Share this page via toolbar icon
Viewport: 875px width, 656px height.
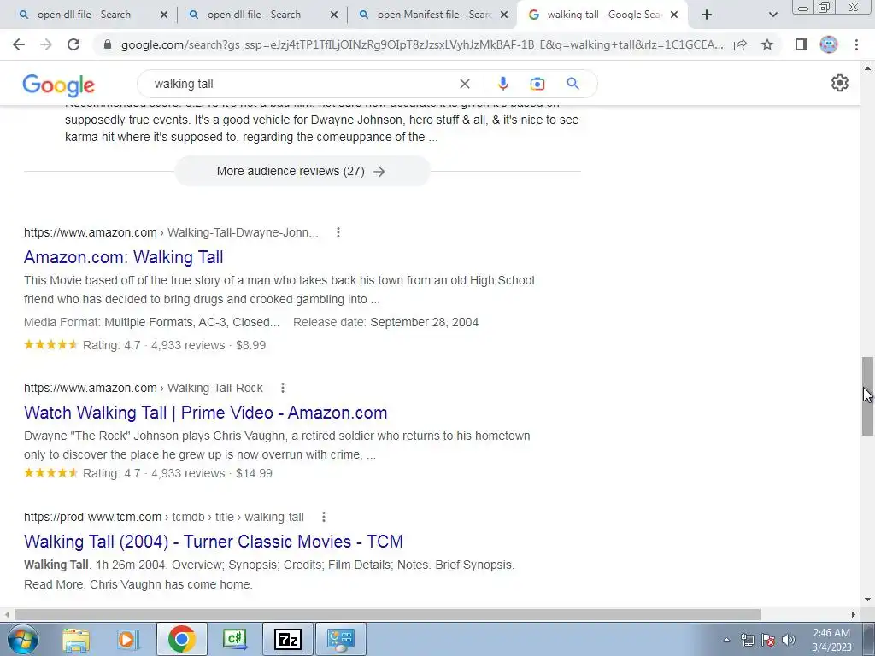pyautogui.click(x=740, y=44)
